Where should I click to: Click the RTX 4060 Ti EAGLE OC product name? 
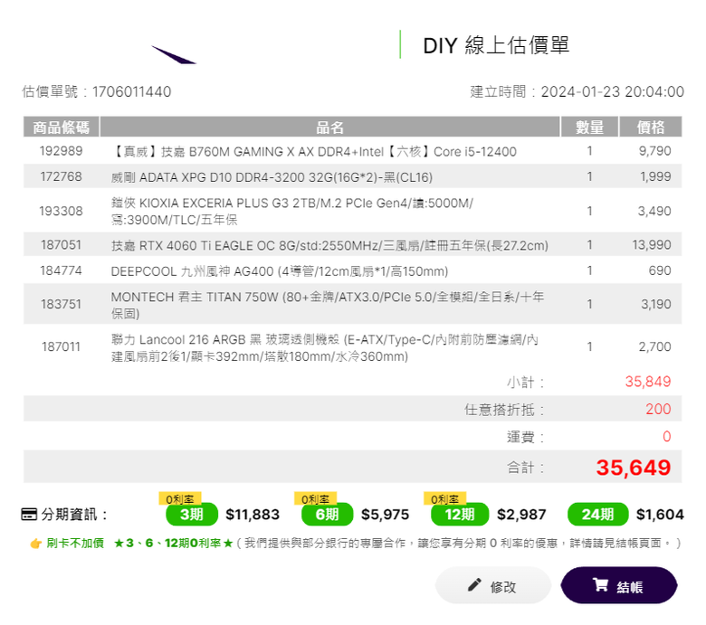329,246
